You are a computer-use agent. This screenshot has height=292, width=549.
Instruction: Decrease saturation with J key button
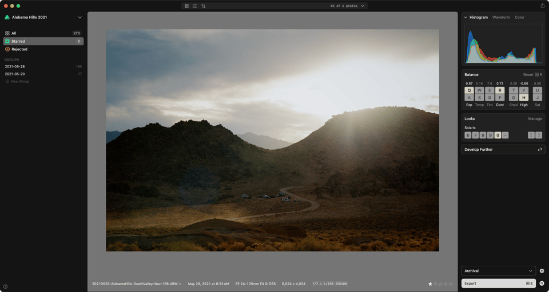(538, 98)
